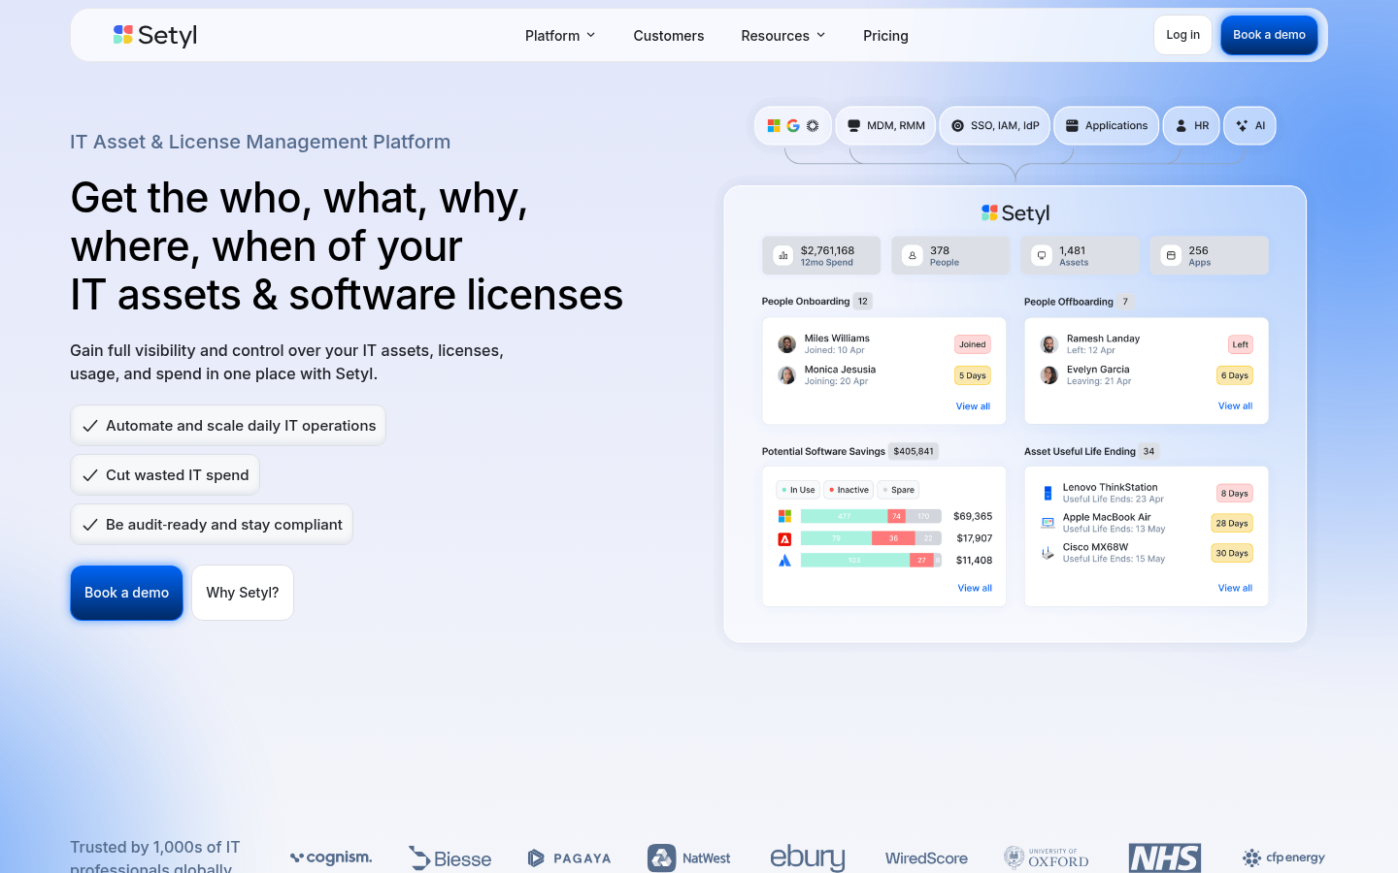This screenshot has width=1398, height=873.
Task: Click the WiredScore logo
Action: pyautogui.click(x=926, y=858)
